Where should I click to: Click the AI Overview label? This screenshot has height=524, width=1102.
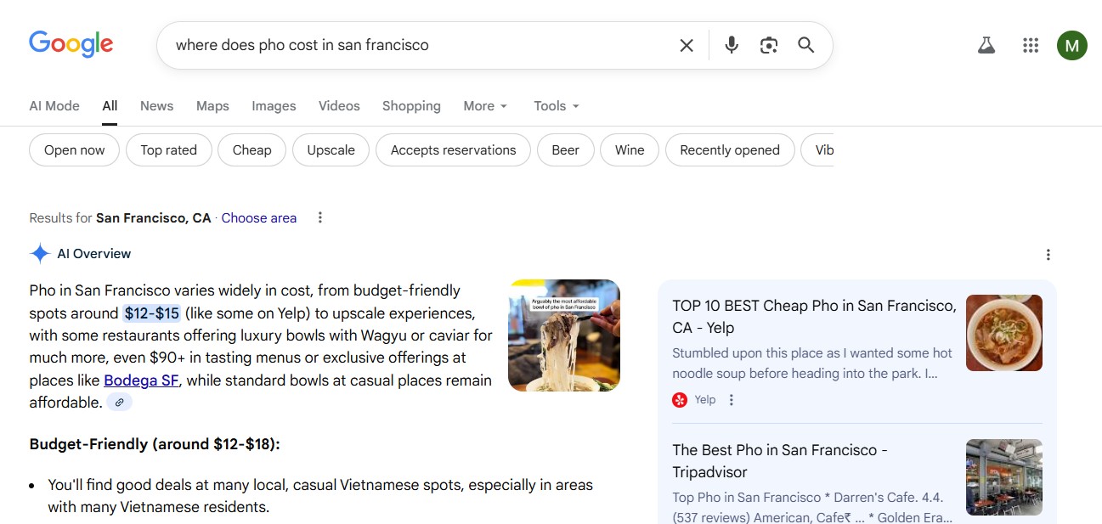tap(94, 254)
